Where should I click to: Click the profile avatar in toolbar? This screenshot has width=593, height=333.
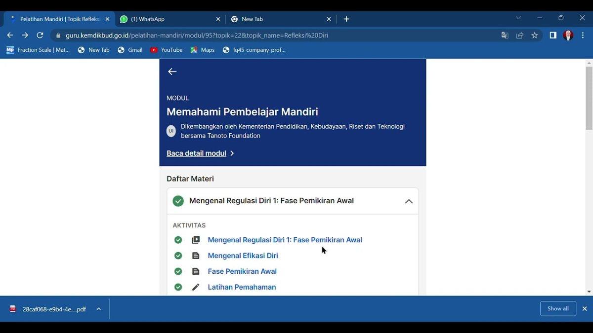point(568,35)
